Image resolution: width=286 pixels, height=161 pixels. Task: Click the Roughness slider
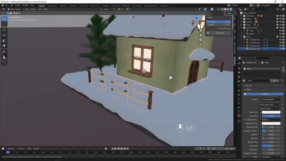[x=271, y=146]
